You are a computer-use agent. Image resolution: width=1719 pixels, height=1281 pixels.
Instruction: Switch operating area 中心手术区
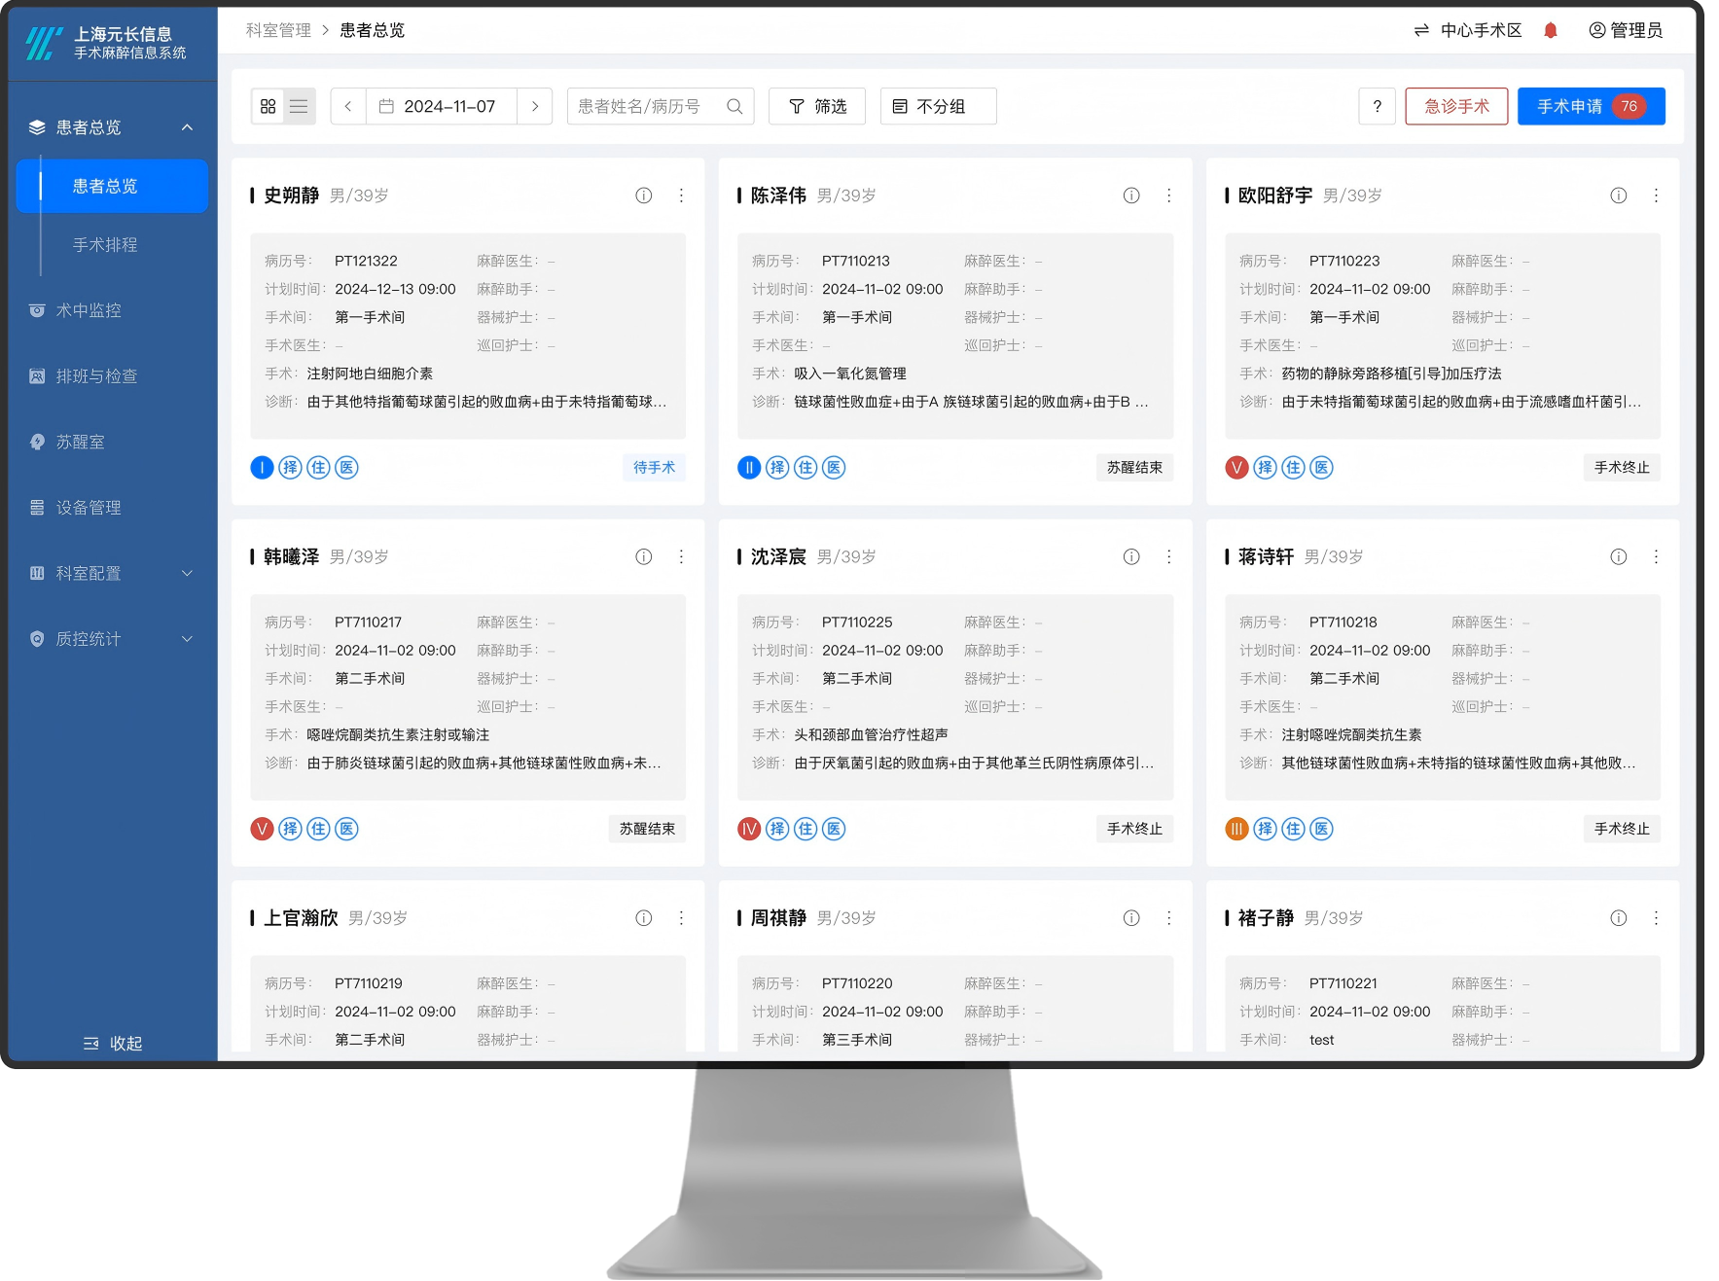[x=1468, y=30]
